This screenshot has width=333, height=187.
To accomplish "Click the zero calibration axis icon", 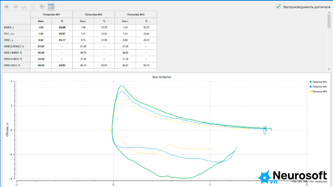I will pyautogui.click(x=25, y=7).
